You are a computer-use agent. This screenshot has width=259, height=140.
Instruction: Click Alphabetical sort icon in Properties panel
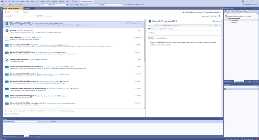[227, 89]
